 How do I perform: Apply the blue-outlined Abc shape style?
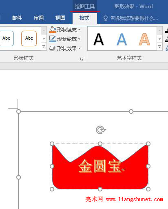click(x=7, y=38)
